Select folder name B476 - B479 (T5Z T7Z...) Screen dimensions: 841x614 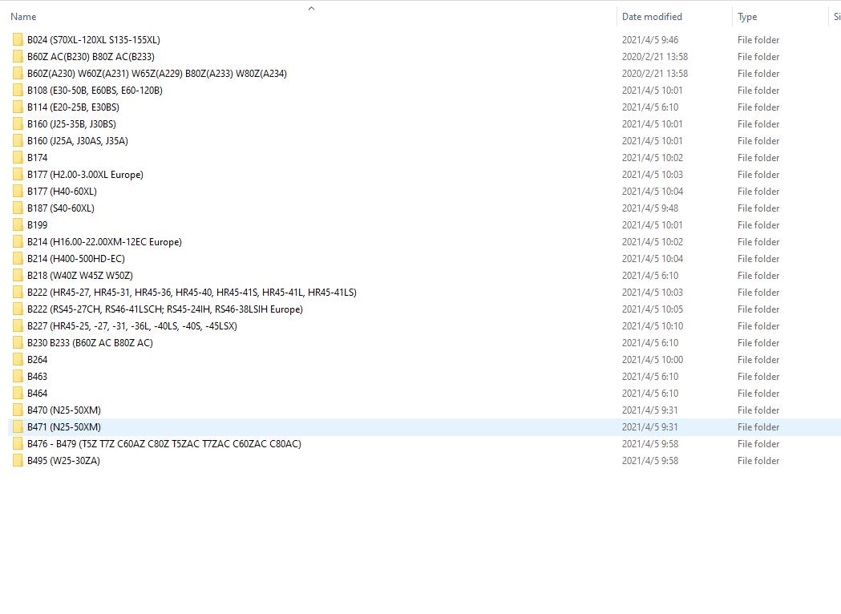164,444
